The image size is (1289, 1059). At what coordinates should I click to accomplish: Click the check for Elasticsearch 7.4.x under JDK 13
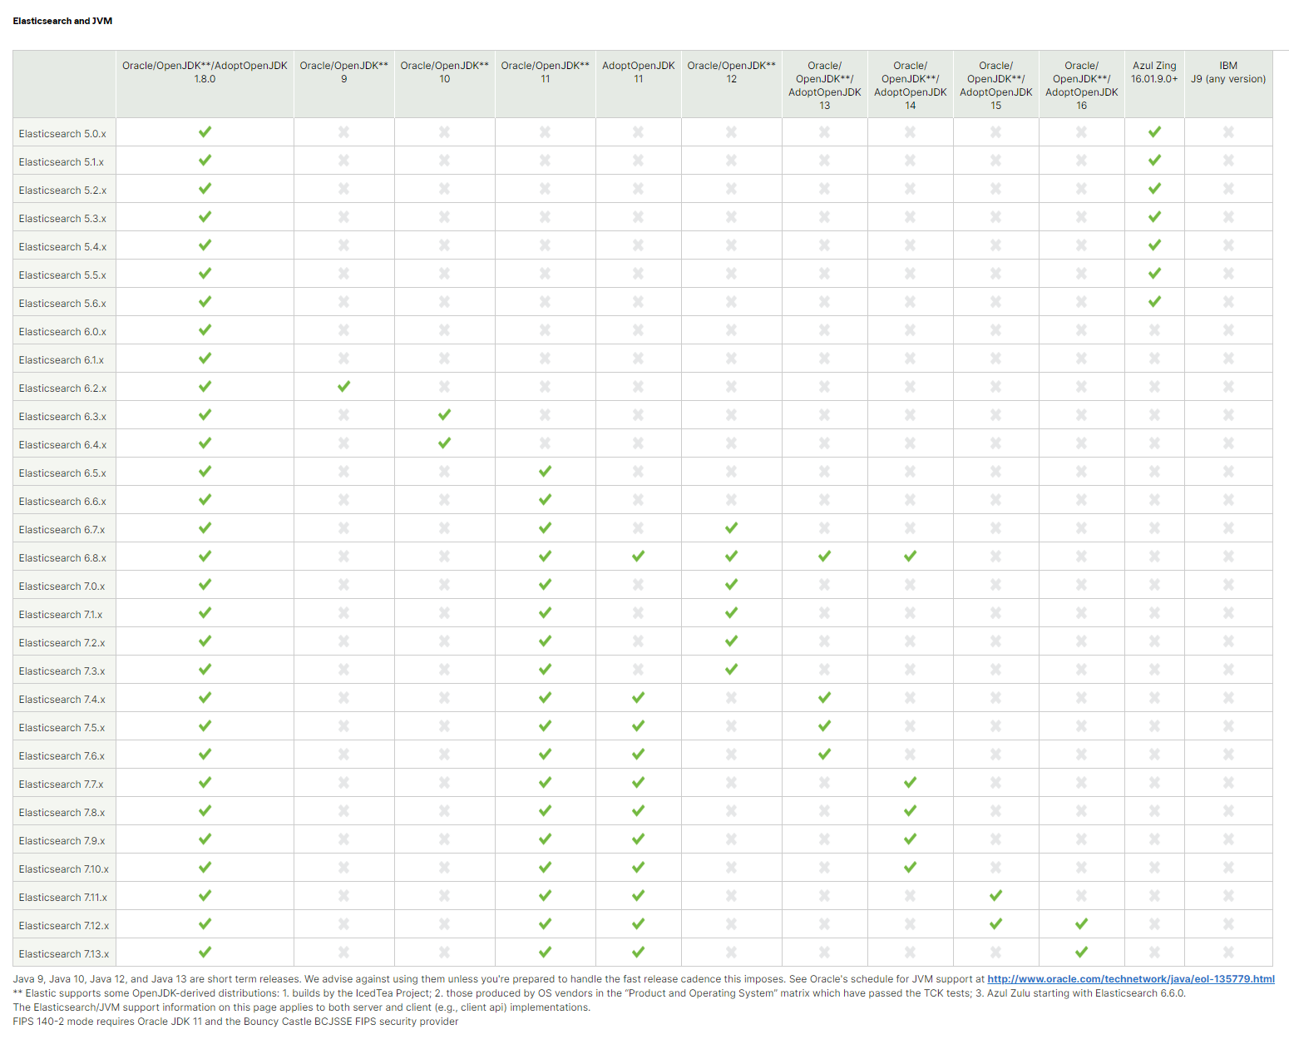pyautogui.click(x=824, y=697)
